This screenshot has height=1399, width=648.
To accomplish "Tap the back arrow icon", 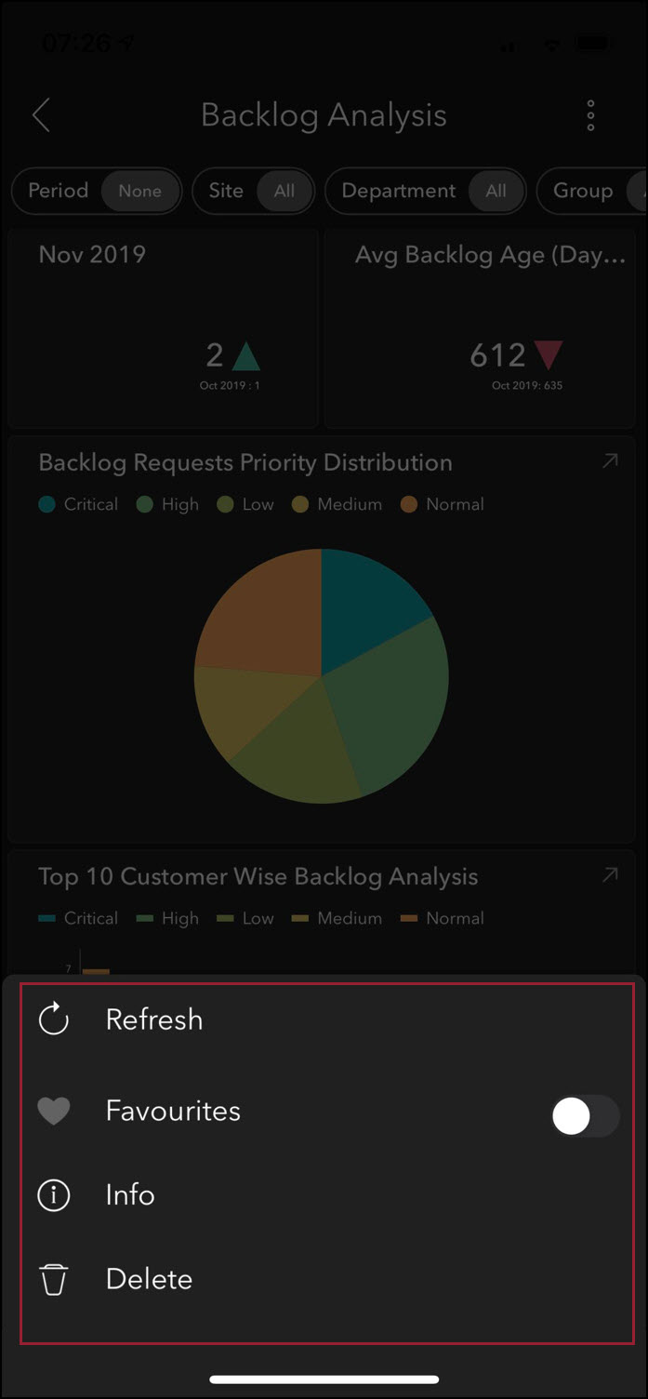I will [41, 115].
